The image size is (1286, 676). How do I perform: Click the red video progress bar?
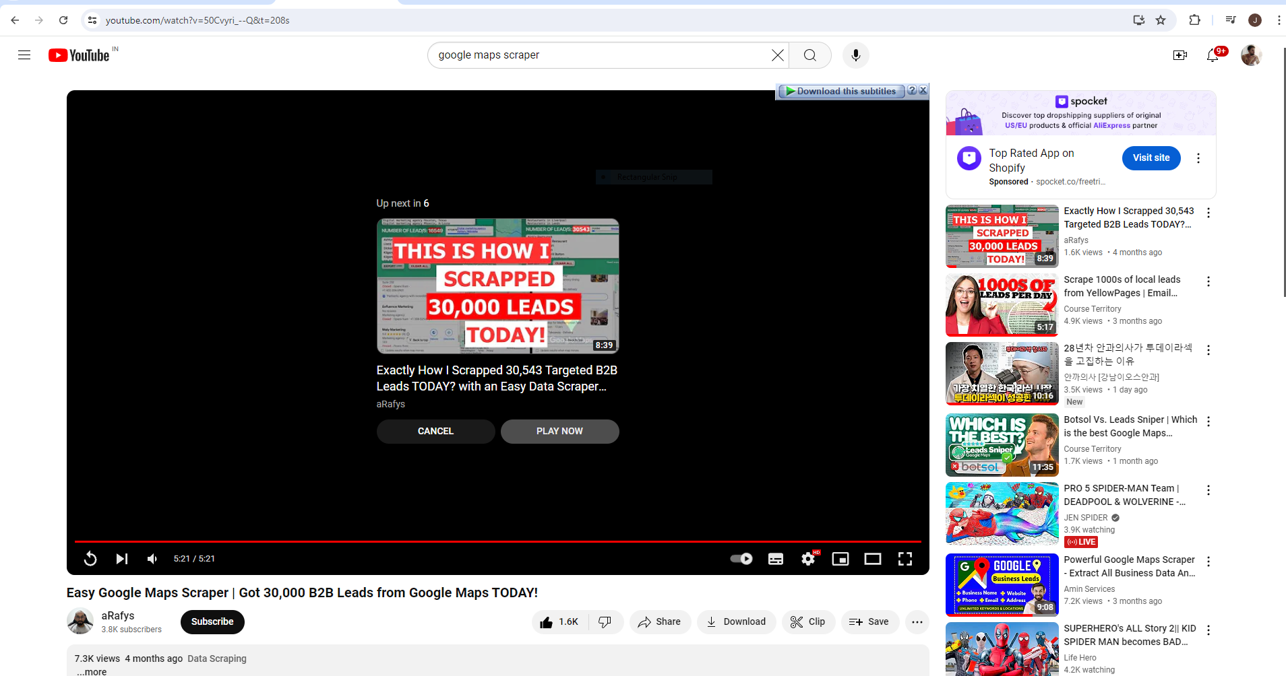497,541
